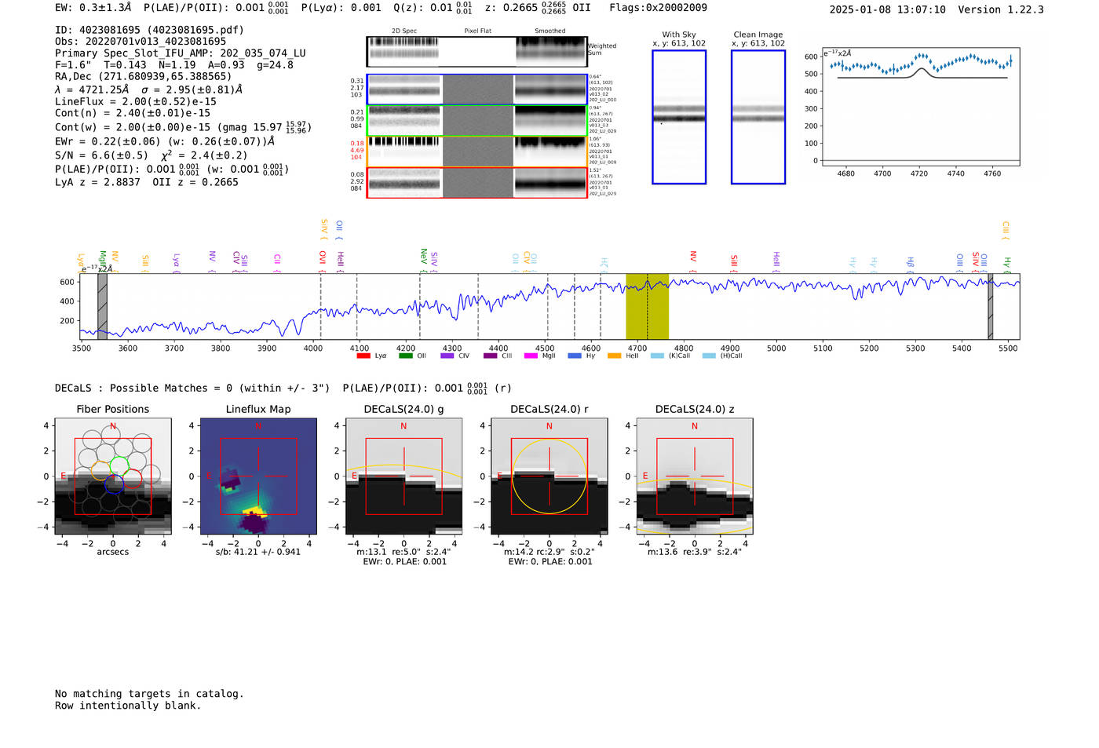Click the orange HeII legend swatch
The width and height of the screenshot is (1099, 748).
point(614,356)
